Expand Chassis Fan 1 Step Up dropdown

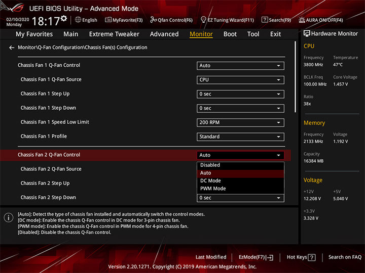(240, 94)
